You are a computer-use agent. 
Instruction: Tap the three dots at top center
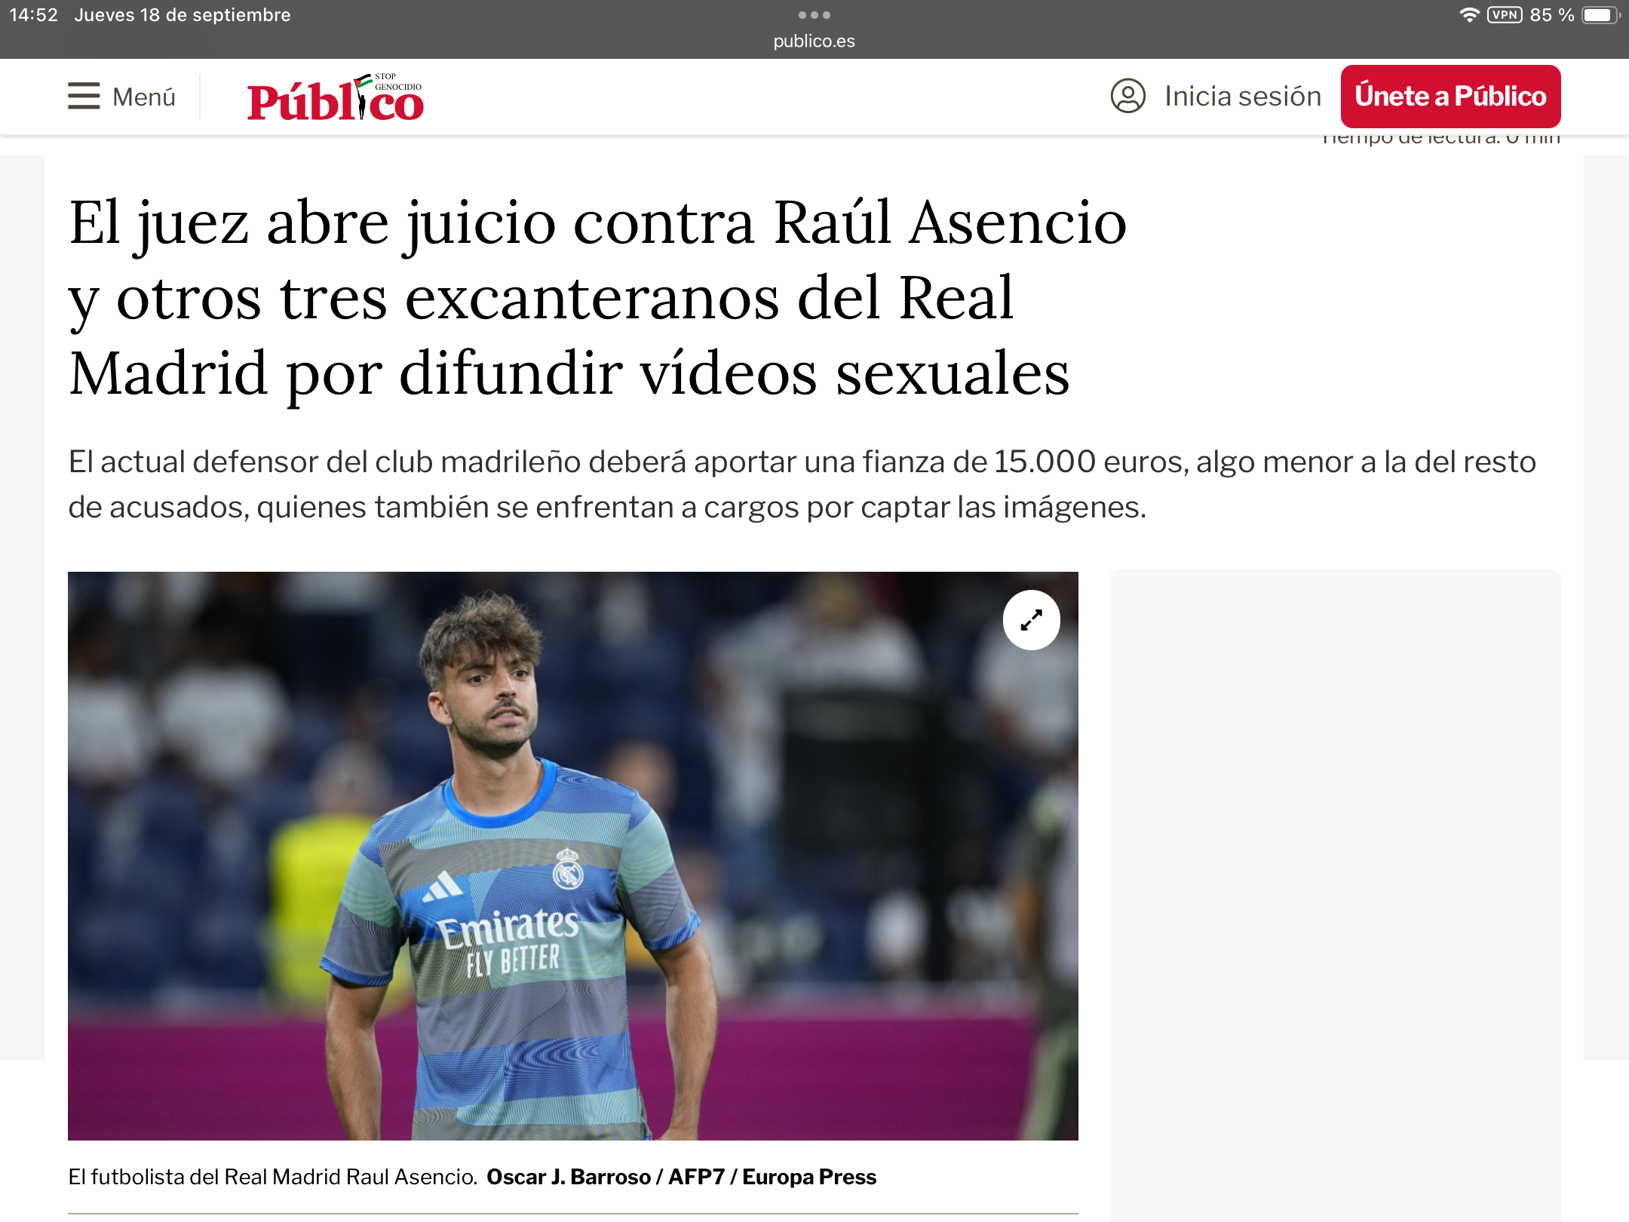tap(814, 15)
